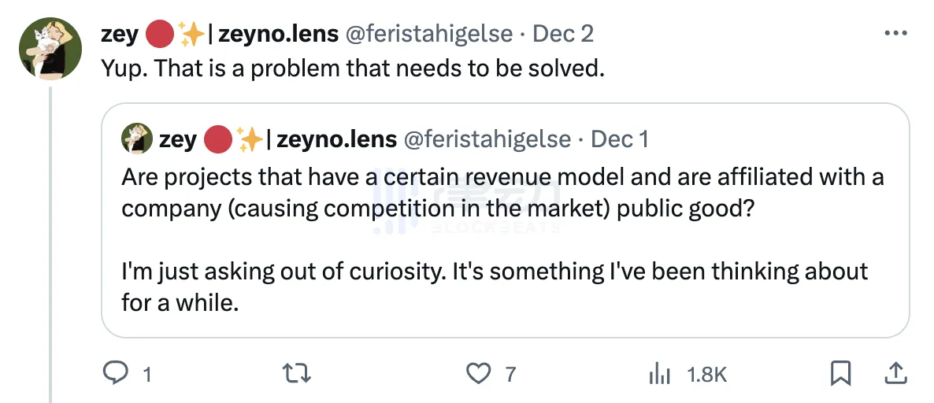934x403 pixels.
Task: Click the Dec 1 timestamp in quoted tweet
Action: point(620,139)
